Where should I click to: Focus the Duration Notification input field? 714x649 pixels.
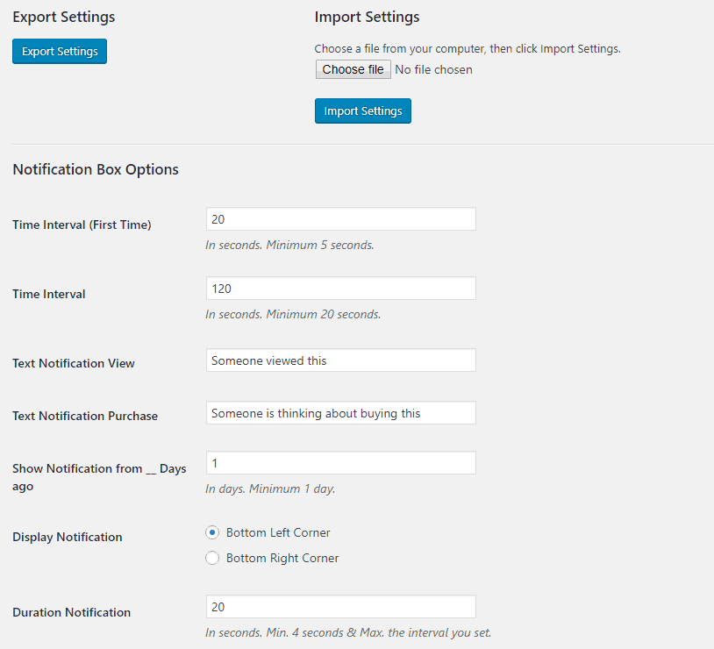[x=340, y=607]
